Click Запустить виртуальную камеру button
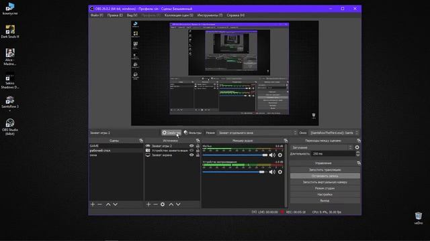This screenshot has width=430, height=241. click(325, 182)
